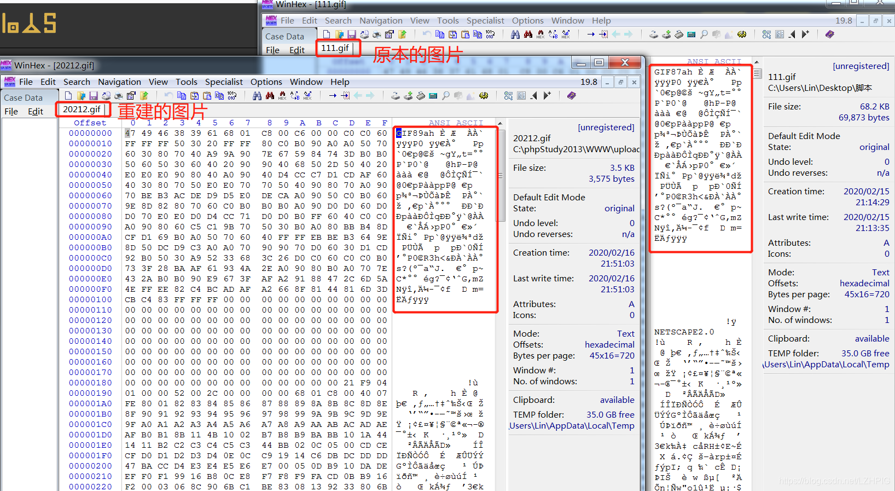Click Save icon in 20212.gif window toolbar
This screenshot has width=895, height=491.
94,96
